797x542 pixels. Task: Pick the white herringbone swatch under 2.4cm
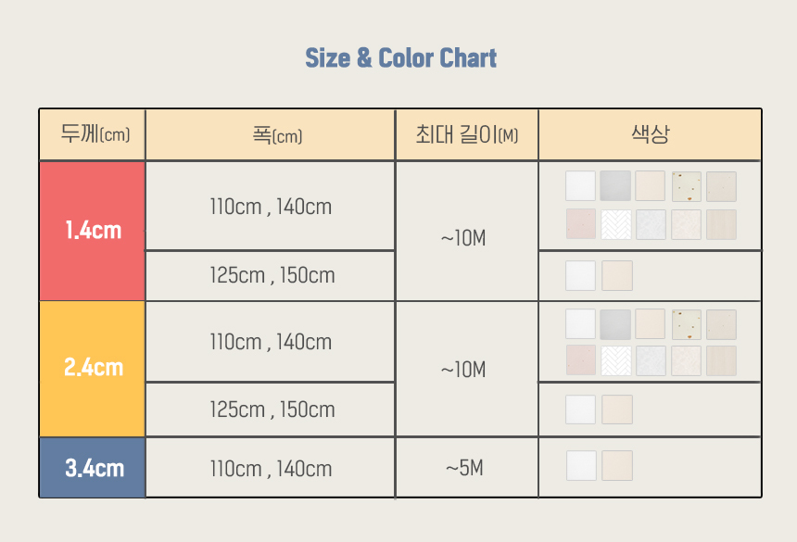(615, 361)
